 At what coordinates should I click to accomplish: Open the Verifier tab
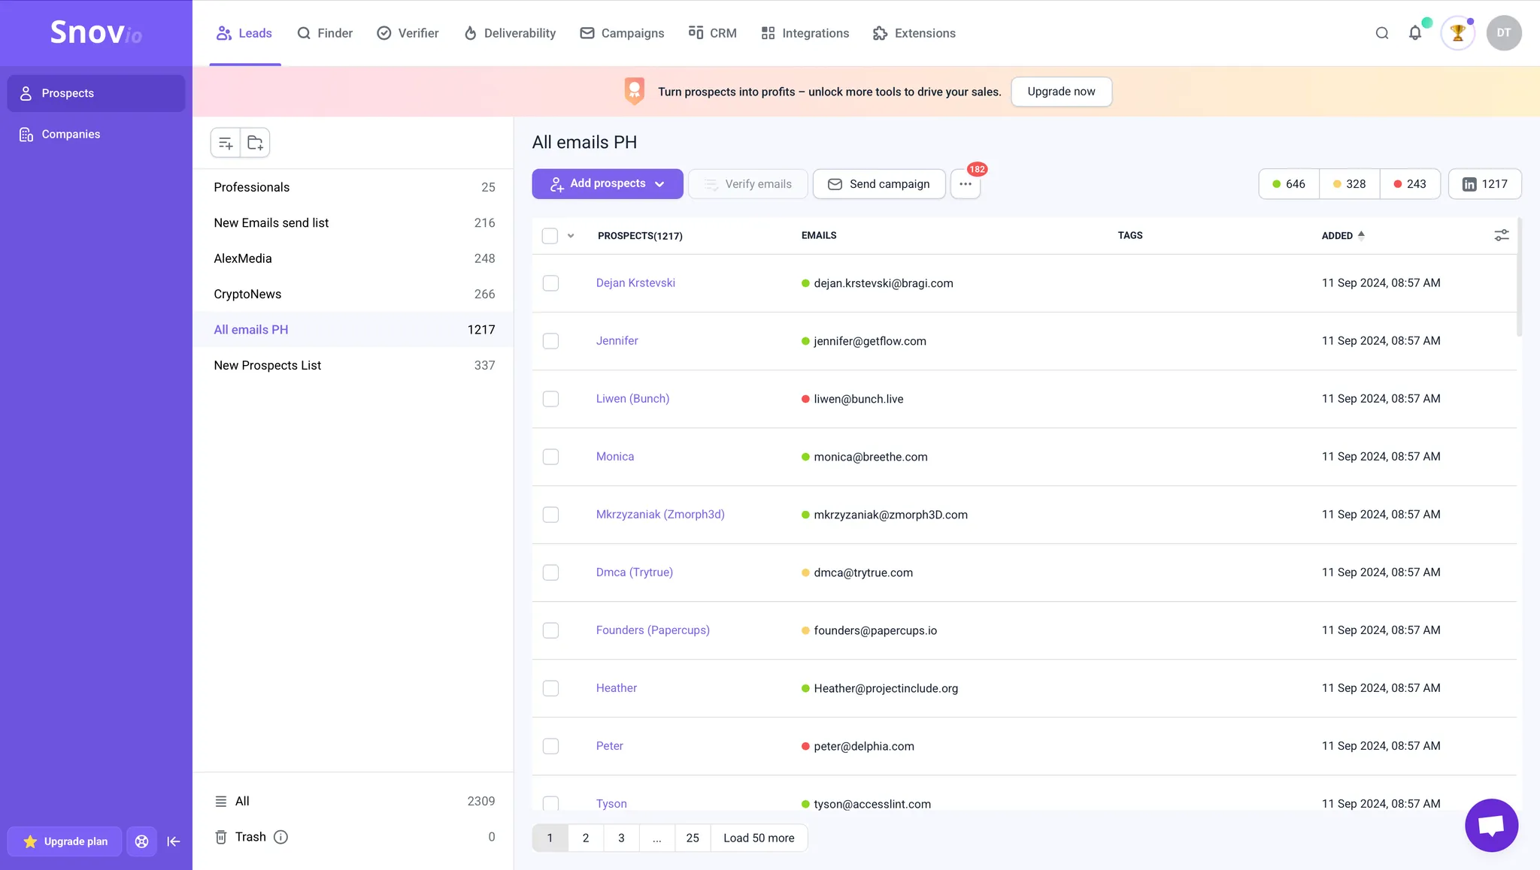coord(408,33)
